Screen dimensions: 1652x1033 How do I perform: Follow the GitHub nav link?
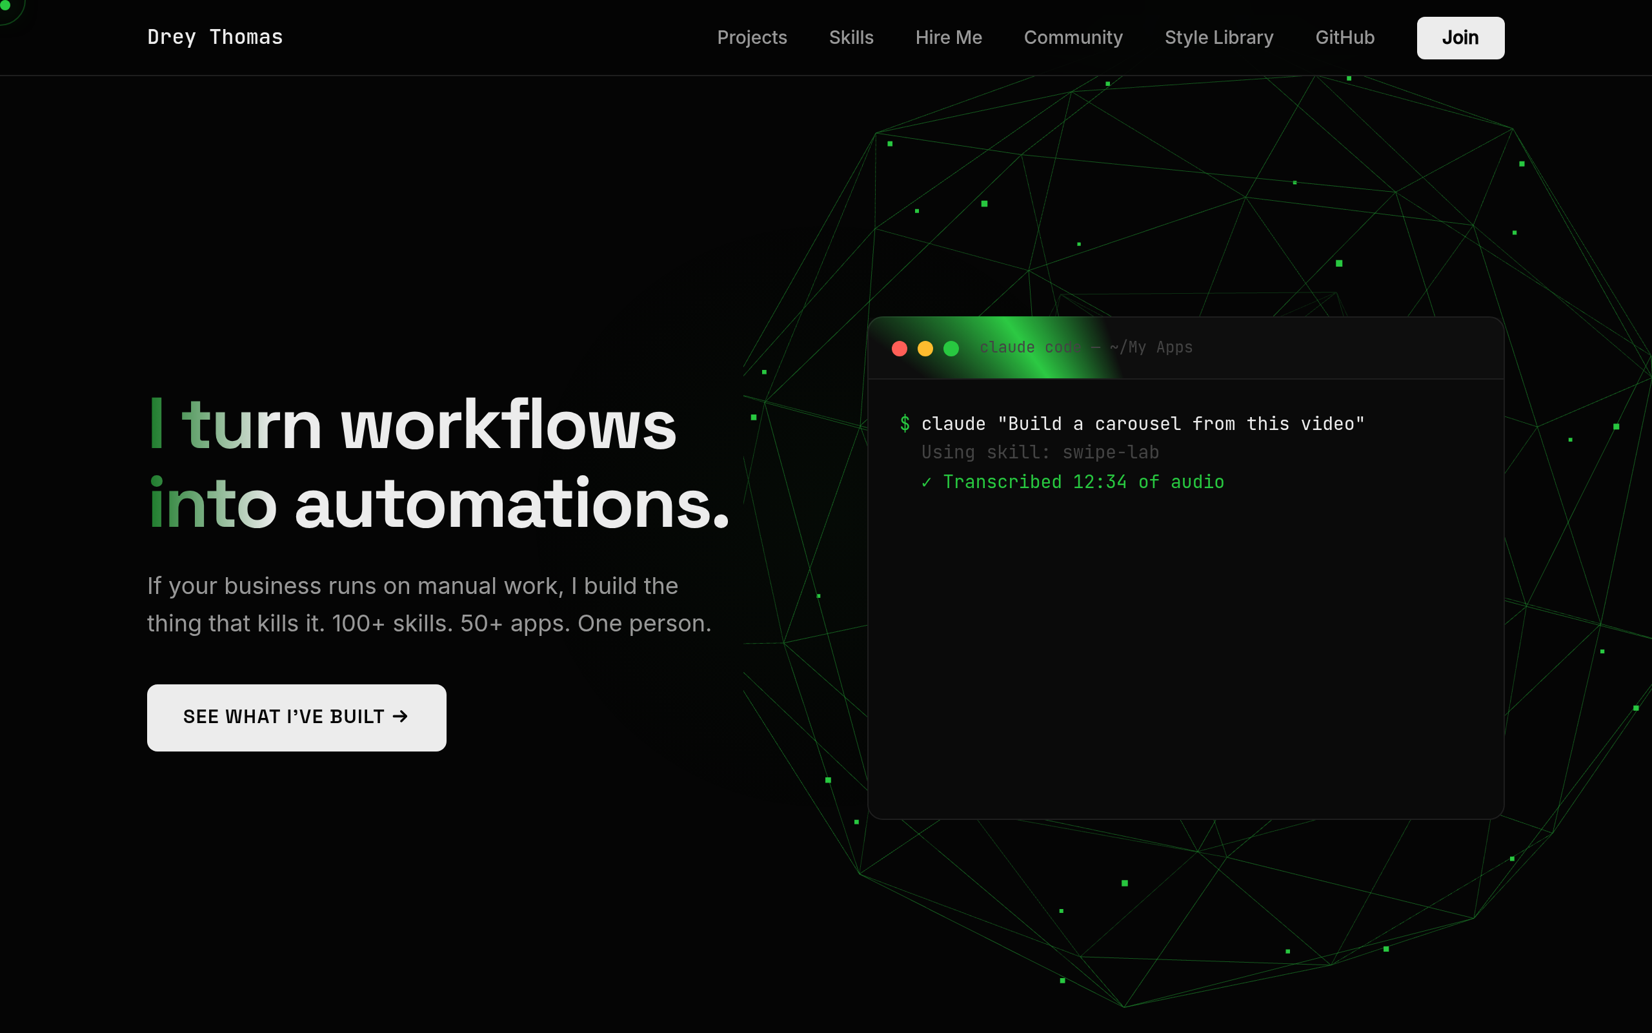tap(1345, 37)
